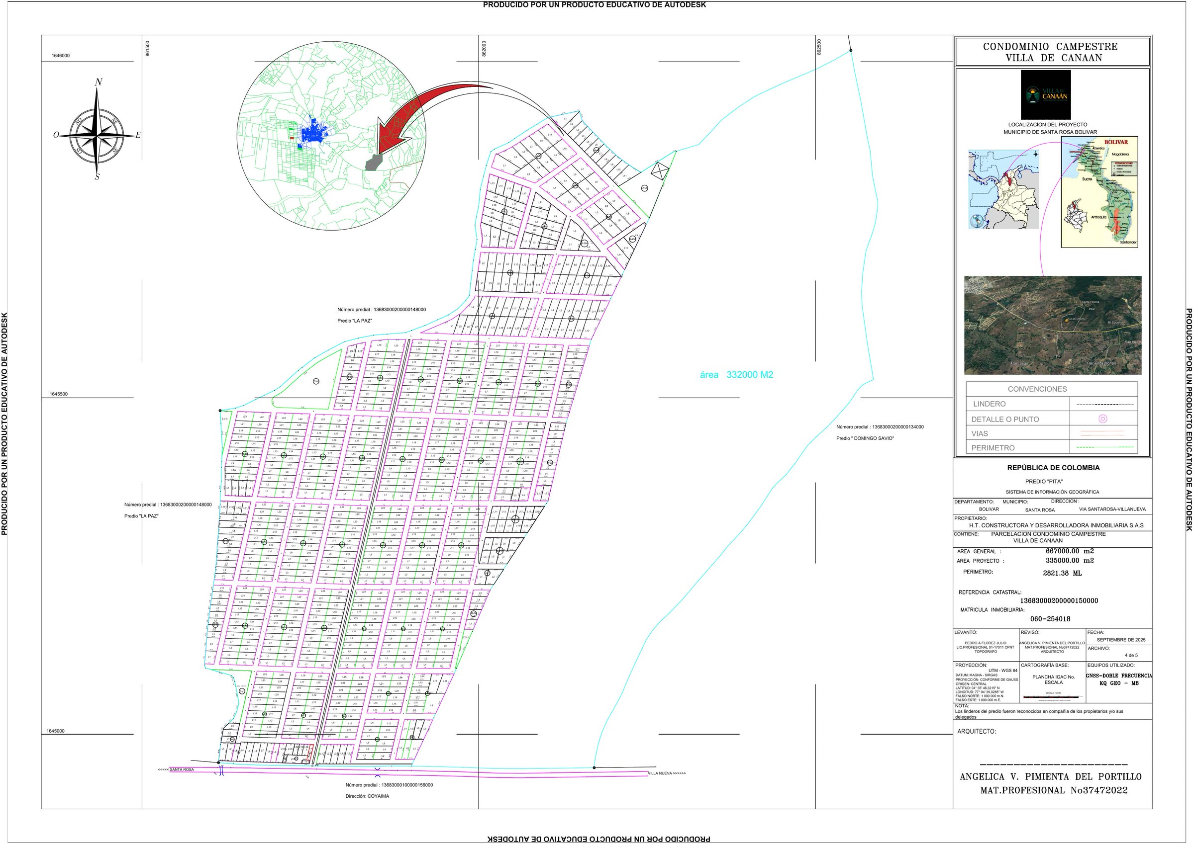Select matricula inmobiliaria 060-254018
The width and height of the screenshot is (1194, 844).
click(x=1050, y=619)
